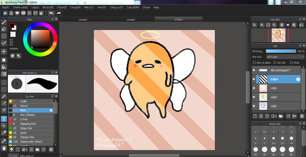The width and height of the screenshot is (306, 157).
Task: Select the Gradient tool
Action: coord(4,74)
